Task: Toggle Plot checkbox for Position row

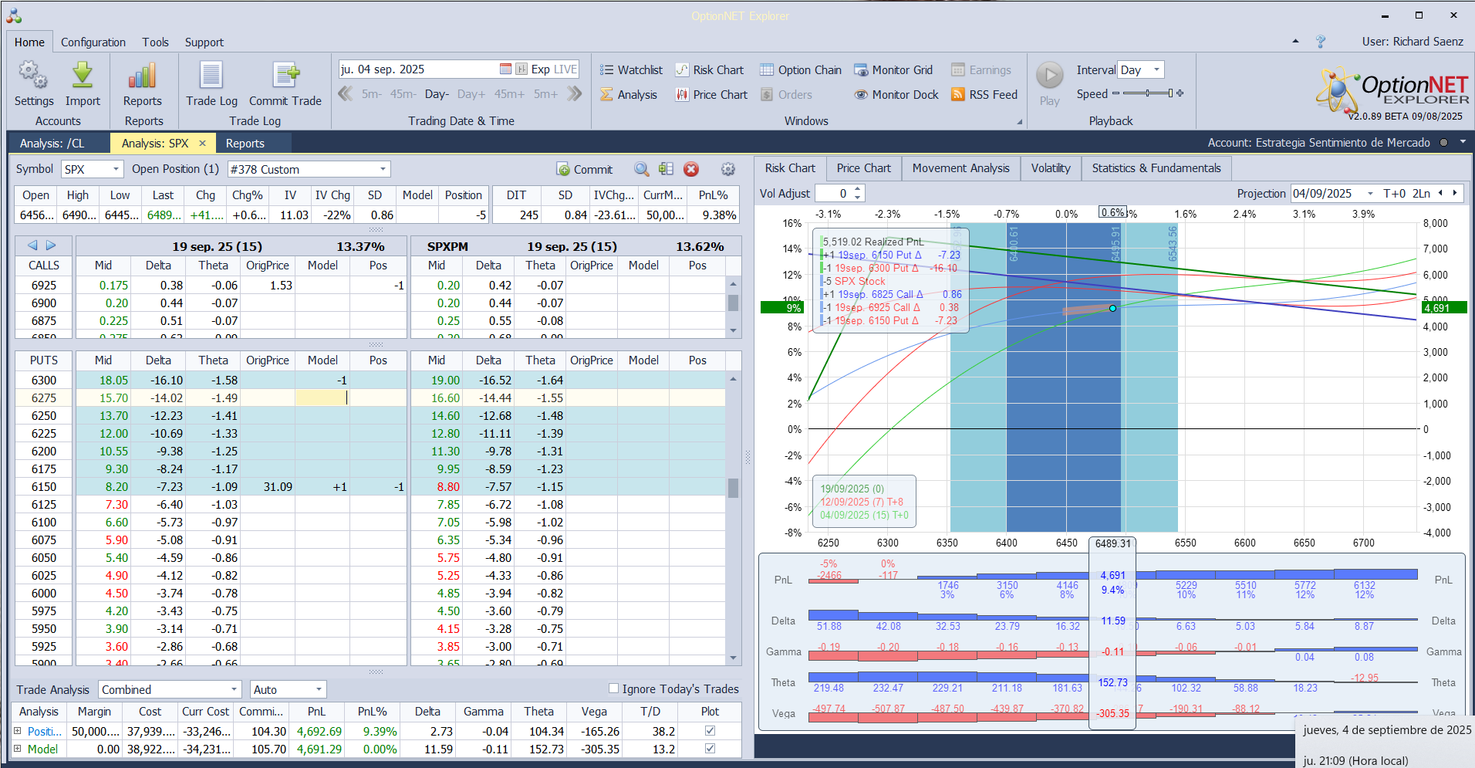Action: 710,731
